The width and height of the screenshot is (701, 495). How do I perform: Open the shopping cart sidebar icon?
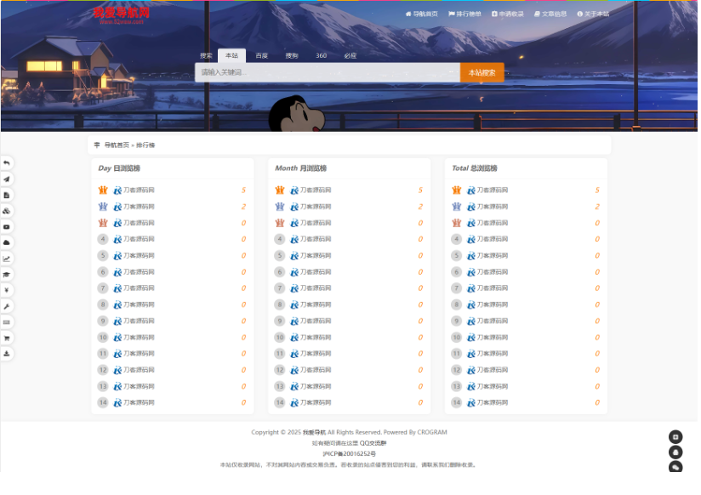7,338
